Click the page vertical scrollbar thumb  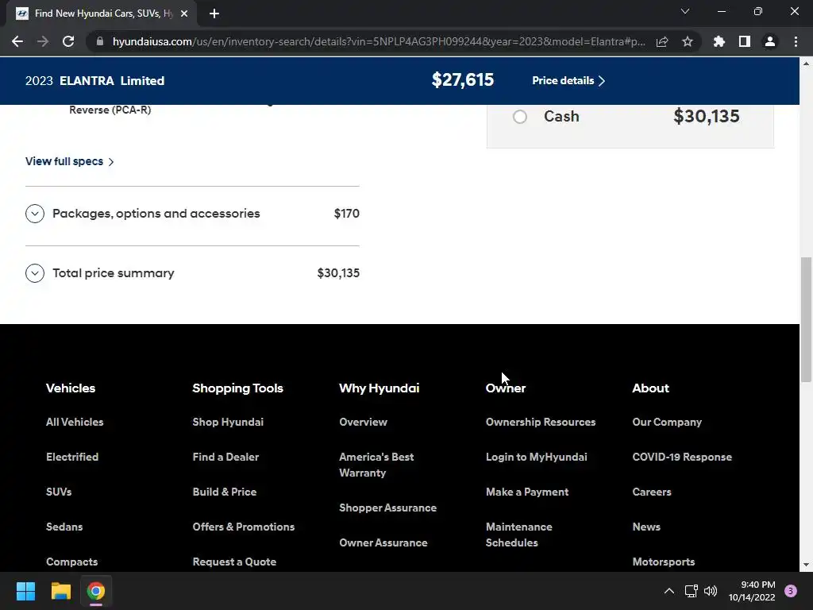[807, 319]
